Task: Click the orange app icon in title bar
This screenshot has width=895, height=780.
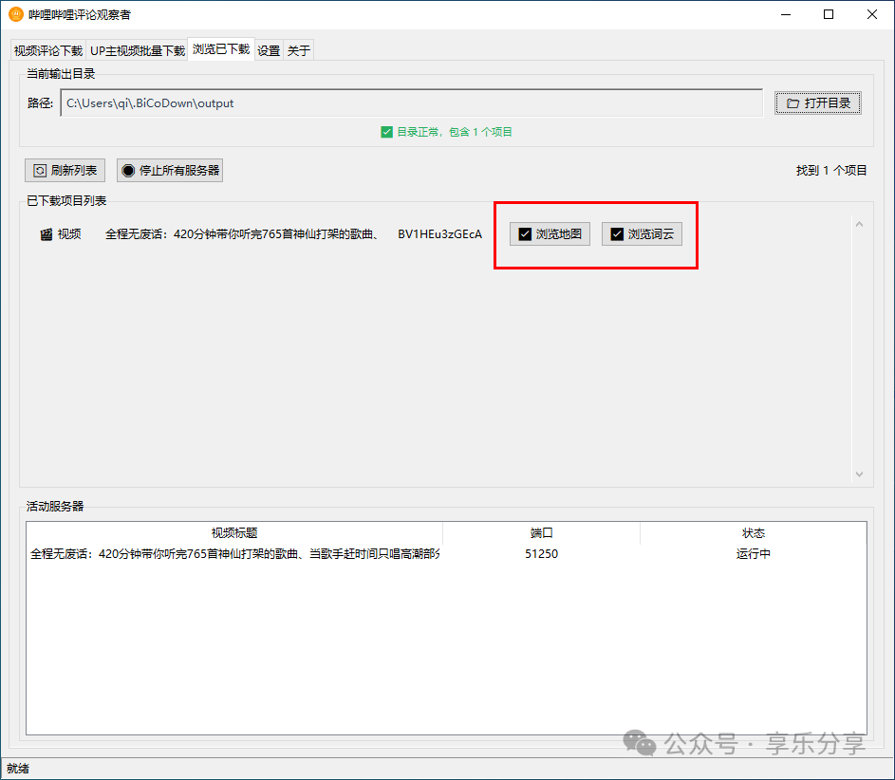Action: [x=15, y=14]
